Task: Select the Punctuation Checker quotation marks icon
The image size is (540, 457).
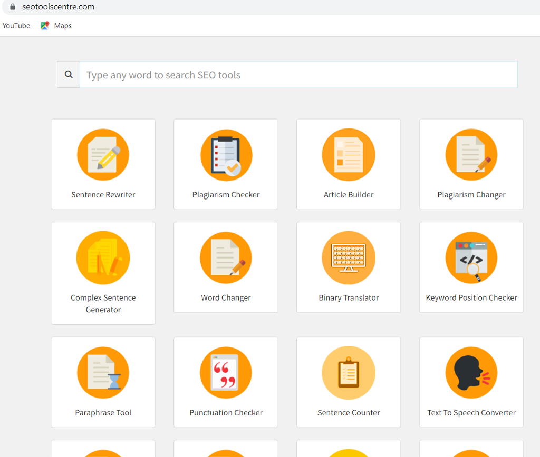Action: point(226,372)
